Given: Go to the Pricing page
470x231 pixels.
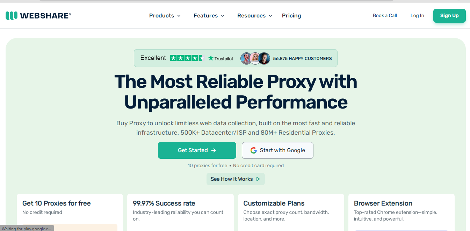Looking at the screenshot, I should (291, 16).
